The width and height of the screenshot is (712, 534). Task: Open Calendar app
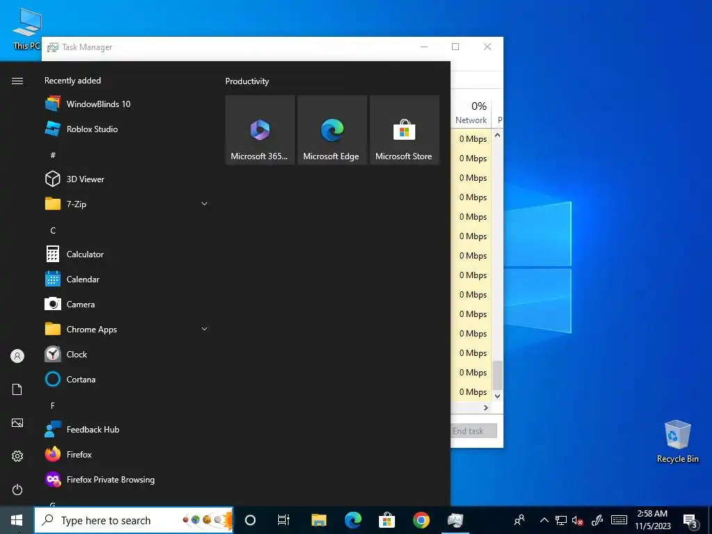(x=127, y=280)
